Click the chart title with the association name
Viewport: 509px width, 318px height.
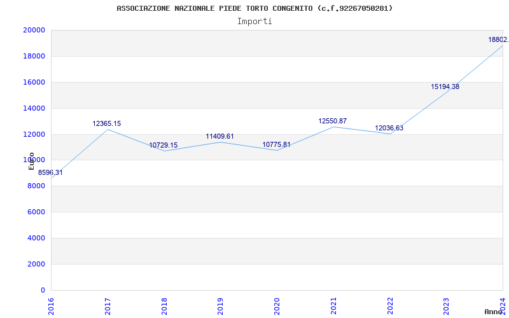pyautogui.click(x=254, y=8)
